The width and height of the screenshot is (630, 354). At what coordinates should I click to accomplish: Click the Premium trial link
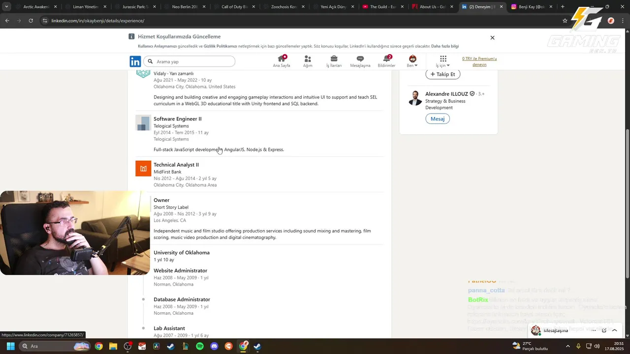(x=479, y=61)
